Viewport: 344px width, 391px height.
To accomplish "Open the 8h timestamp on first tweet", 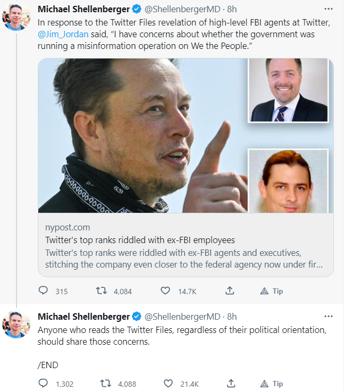I will click(x=232, y=10).
